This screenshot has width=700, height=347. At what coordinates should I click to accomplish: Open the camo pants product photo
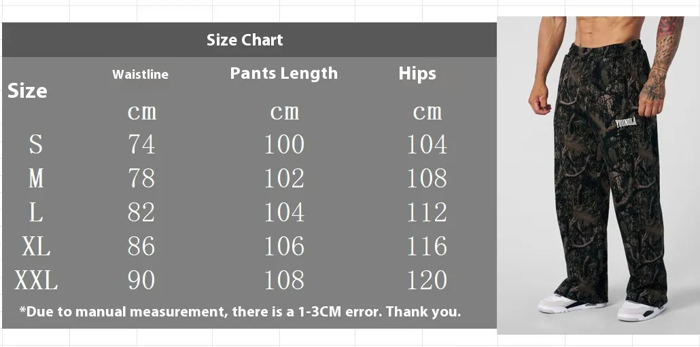[x=598, y=204]
